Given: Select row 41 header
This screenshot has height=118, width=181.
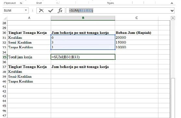Looking at the screenshot, I should point(5,86).
